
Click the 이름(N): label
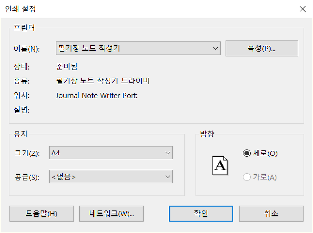tap(27, 49)
